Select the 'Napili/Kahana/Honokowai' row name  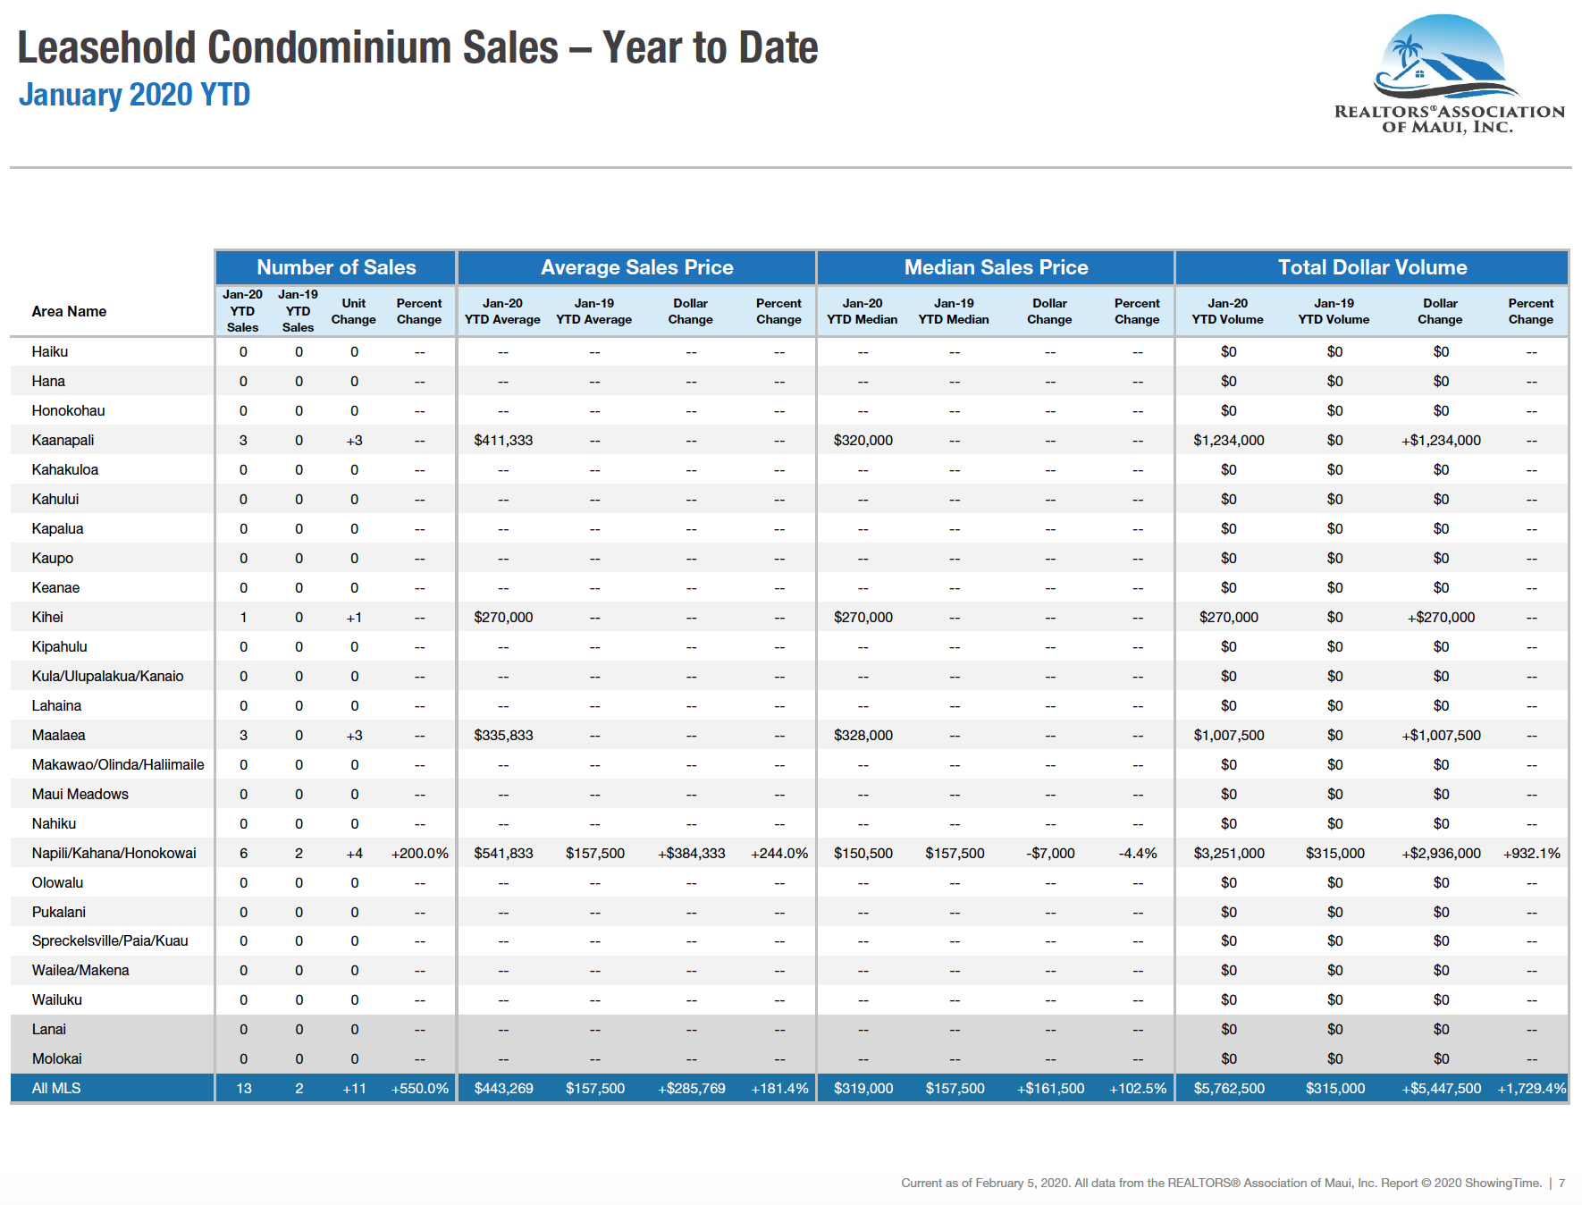[x=114, y=853]
